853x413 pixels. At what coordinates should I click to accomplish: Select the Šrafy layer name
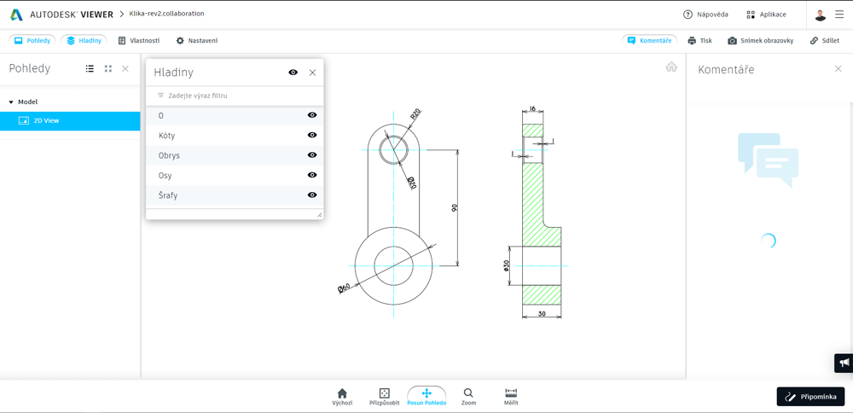tap(167, 195)
